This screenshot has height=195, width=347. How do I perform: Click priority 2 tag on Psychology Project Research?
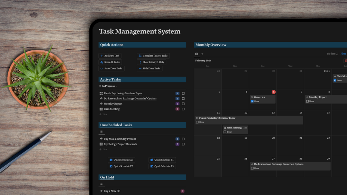(177, 144)
